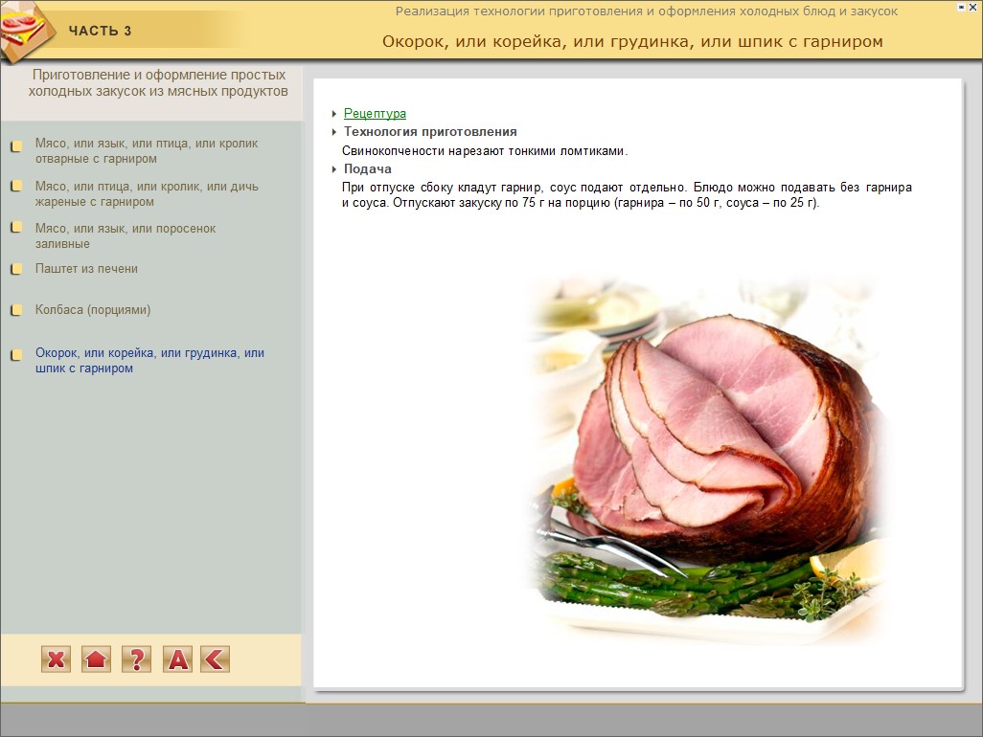This screenshot has width=983, height=737.
Task: Click the yellow bullet beside Паштет из печени
Action: click(x=16, y=270)
